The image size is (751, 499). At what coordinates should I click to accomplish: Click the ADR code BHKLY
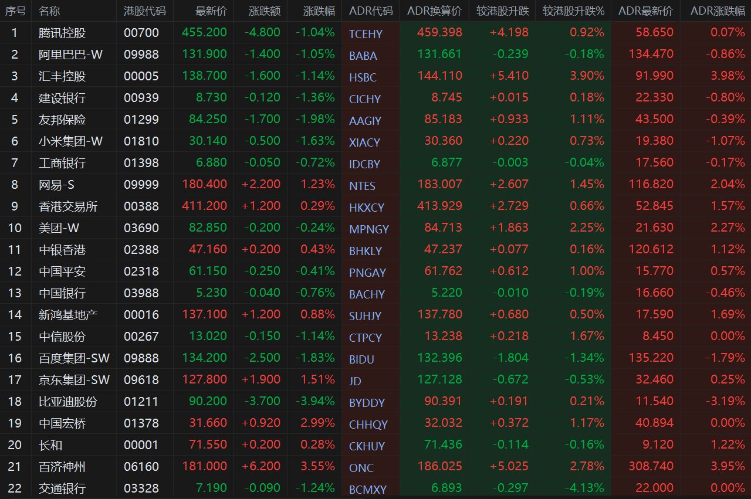(366, 251)
